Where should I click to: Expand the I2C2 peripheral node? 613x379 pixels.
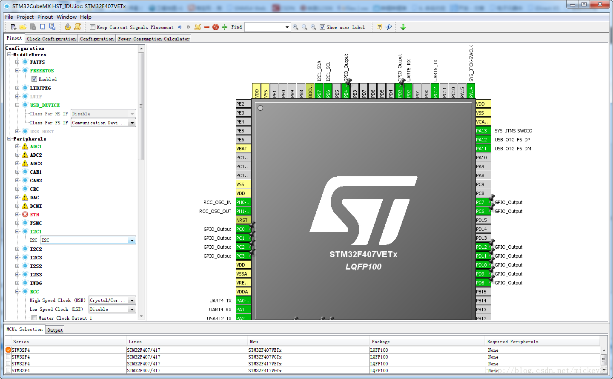17,249
